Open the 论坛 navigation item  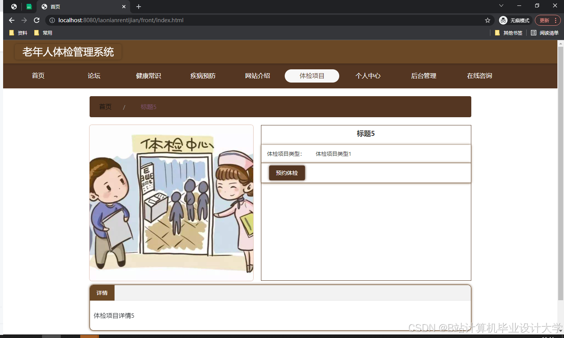[94, 76]
